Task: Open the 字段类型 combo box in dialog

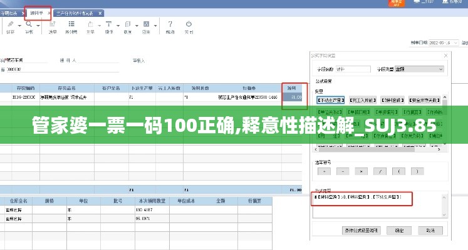Action: [x=419, y=69]
